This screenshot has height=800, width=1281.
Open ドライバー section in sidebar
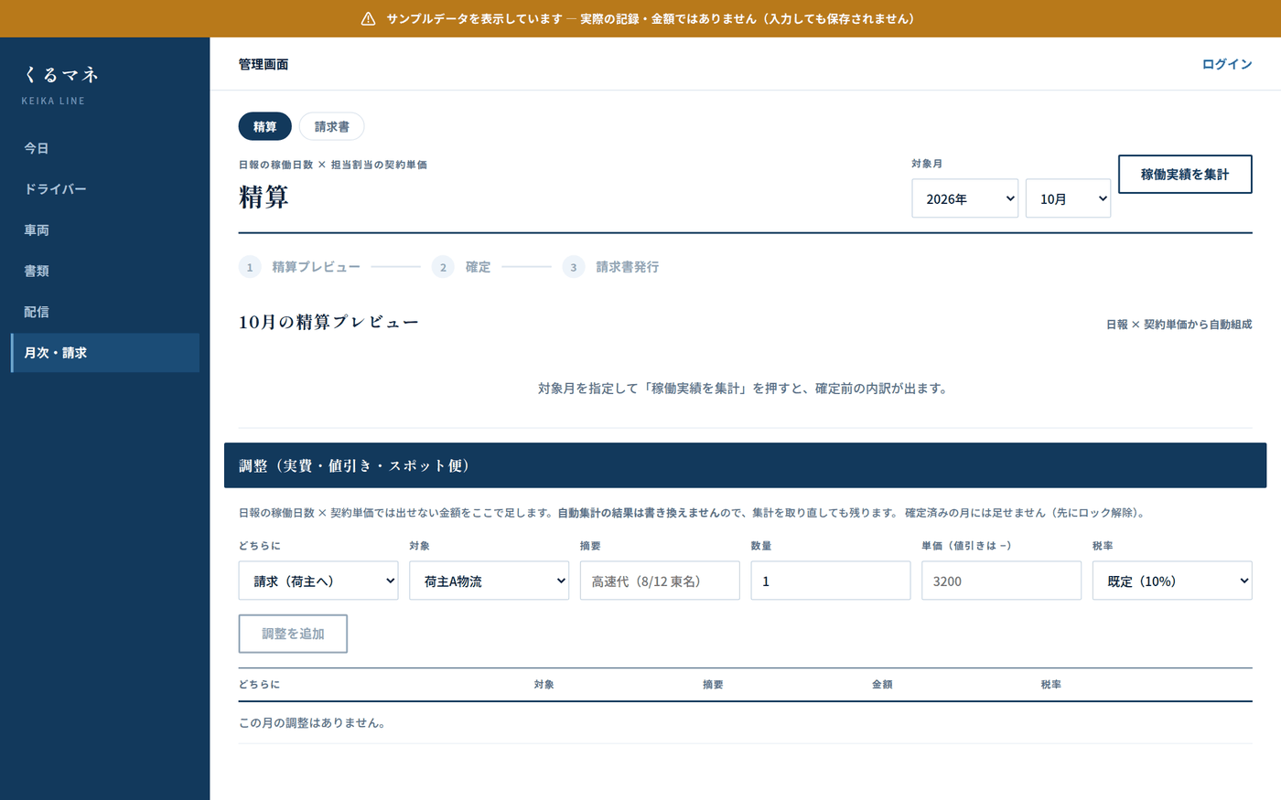[105, 189]
